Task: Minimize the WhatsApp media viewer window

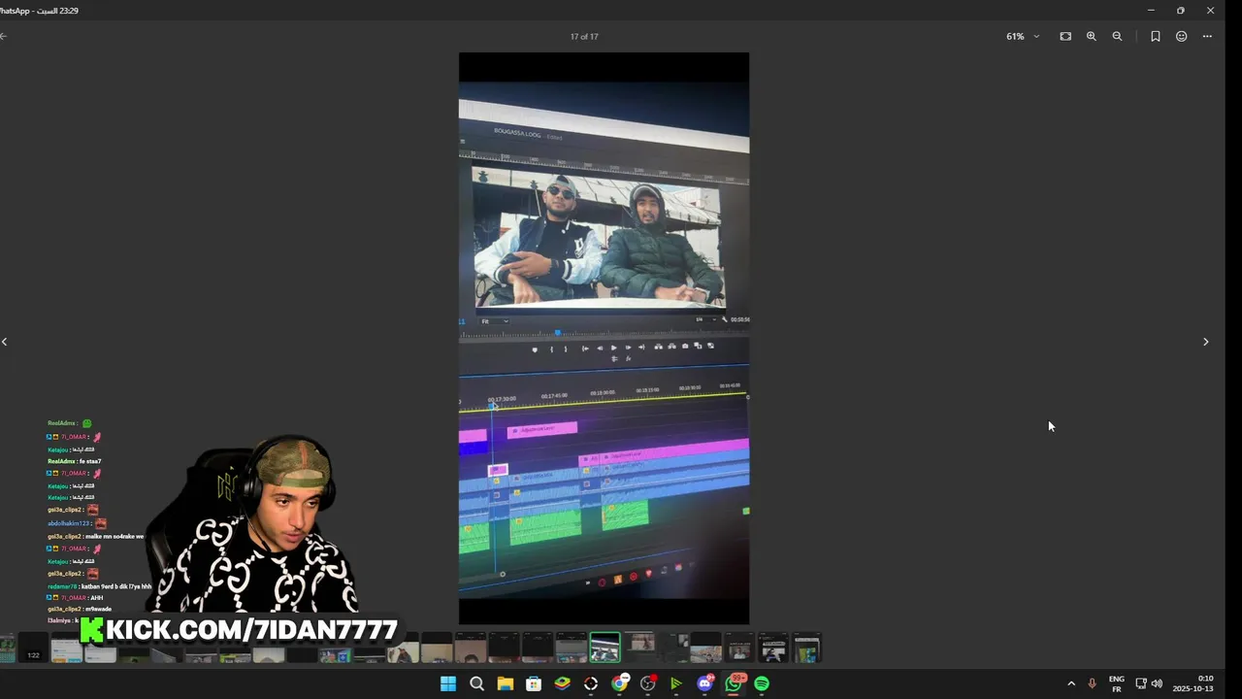Action: [x=1151, y=11]
